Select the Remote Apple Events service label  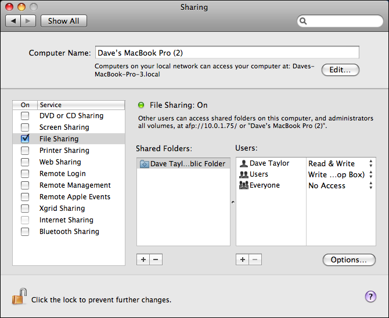[x=75, y=197]
